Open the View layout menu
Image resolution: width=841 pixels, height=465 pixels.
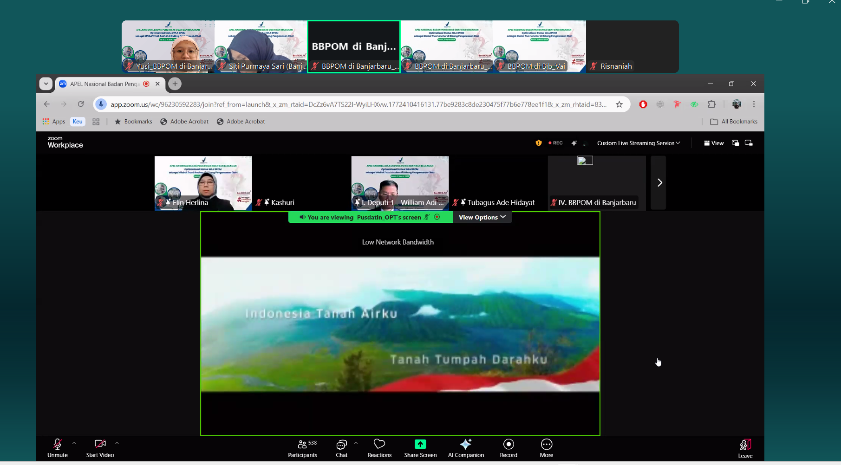[714, 143]
